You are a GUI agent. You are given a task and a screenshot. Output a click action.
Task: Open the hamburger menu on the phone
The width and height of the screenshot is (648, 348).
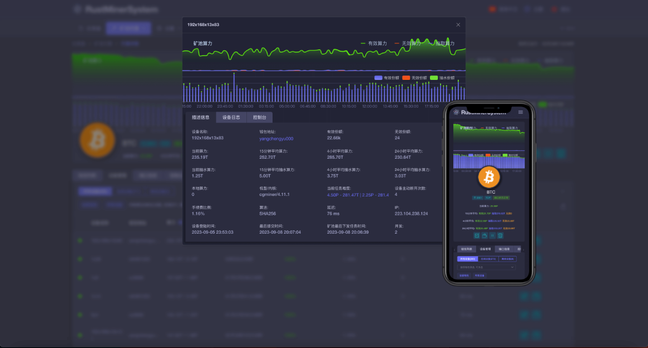pyautogui.click(x=520, y=112)
